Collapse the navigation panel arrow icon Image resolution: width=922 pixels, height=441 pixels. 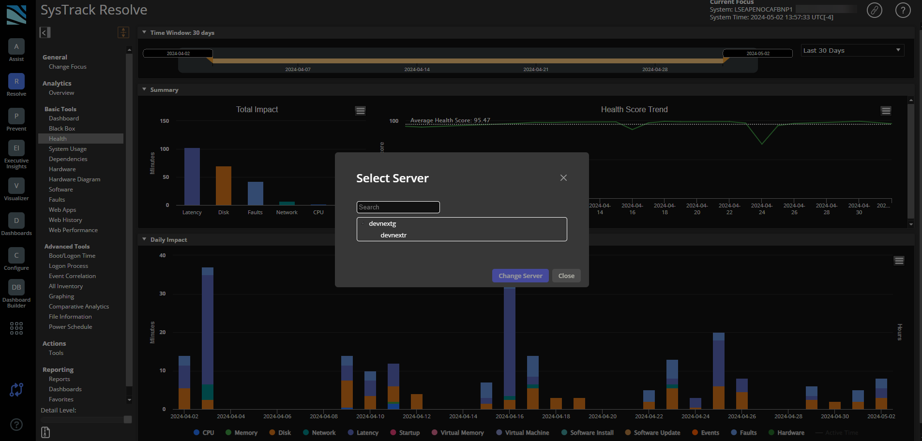(x=45, y=32)
